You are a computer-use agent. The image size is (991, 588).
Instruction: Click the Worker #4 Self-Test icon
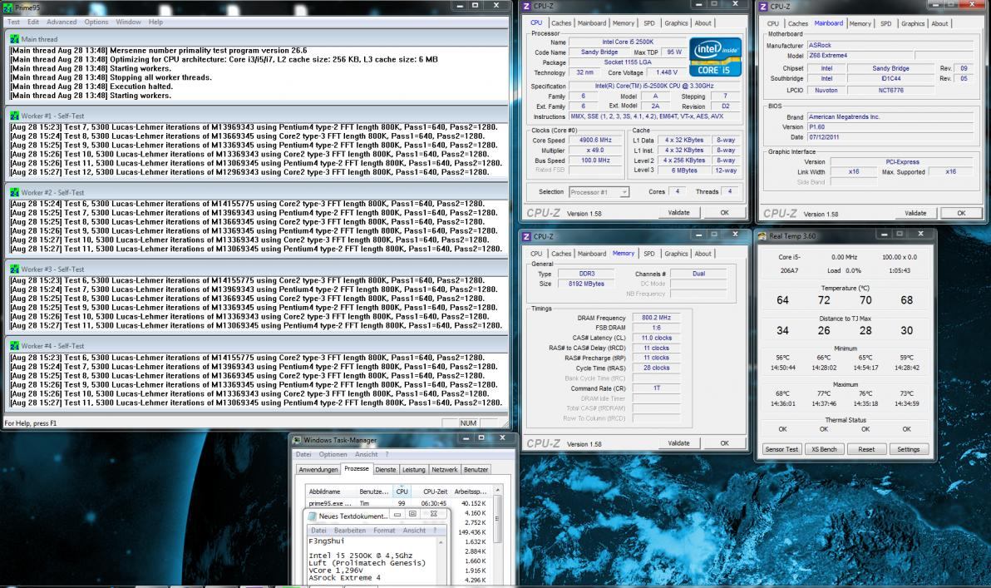[14, 346]
